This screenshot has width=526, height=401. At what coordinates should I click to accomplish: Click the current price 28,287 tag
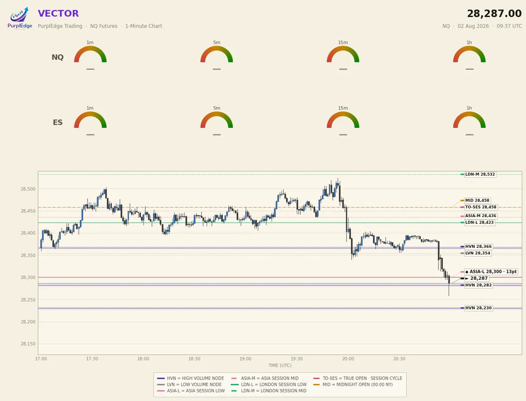pos(476,278)
